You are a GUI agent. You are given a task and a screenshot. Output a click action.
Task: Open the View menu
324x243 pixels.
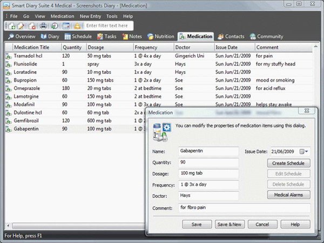tap(39, 16)
